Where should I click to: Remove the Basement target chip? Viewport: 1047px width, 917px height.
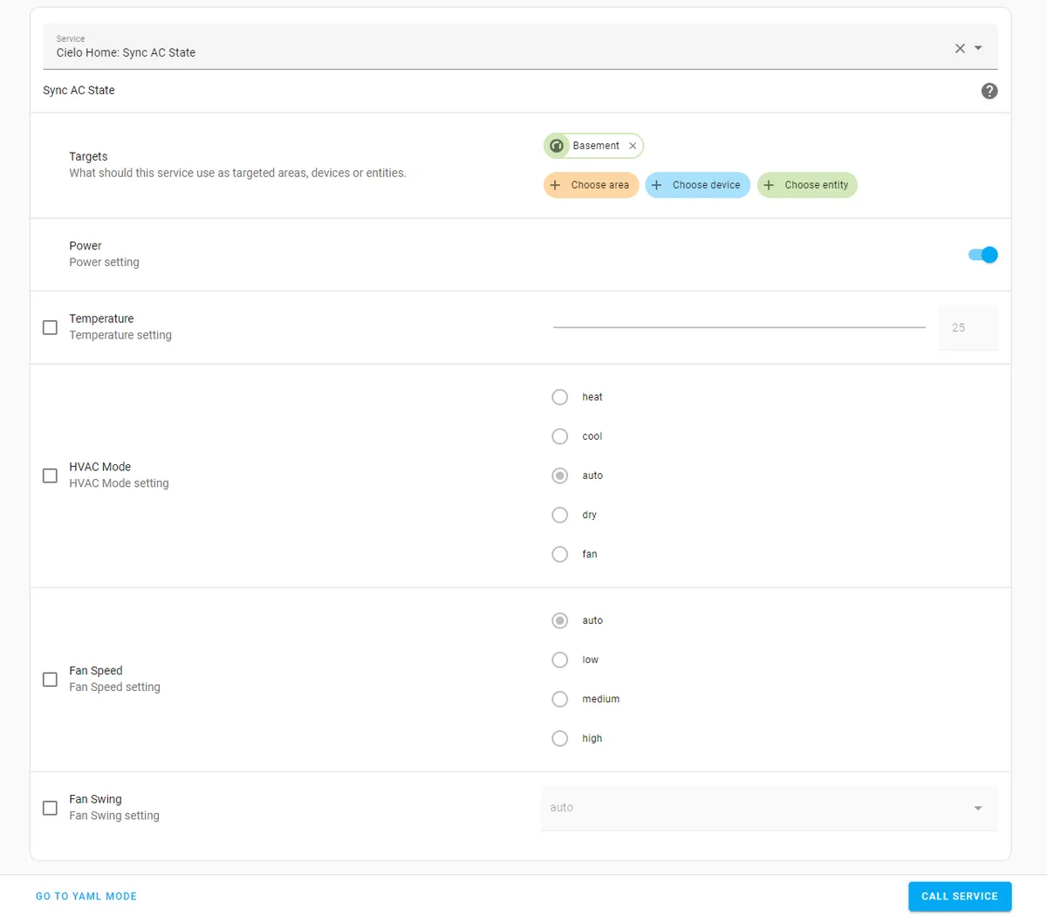click(633, 146)
